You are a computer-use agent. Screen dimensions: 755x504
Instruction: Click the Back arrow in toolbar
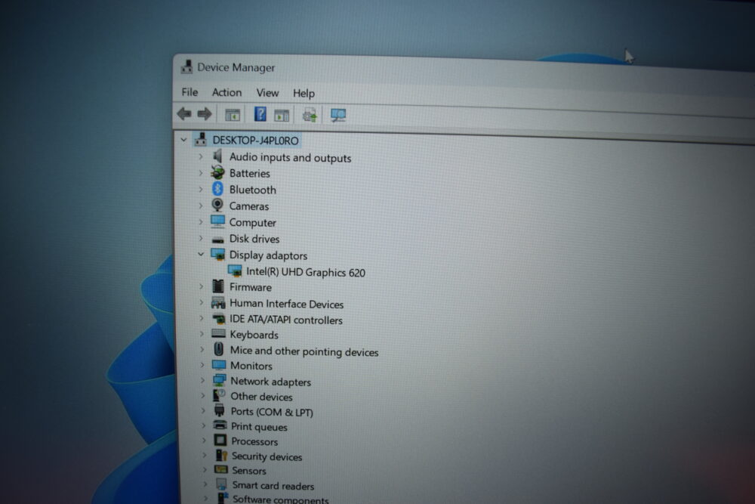coord(184,113)
